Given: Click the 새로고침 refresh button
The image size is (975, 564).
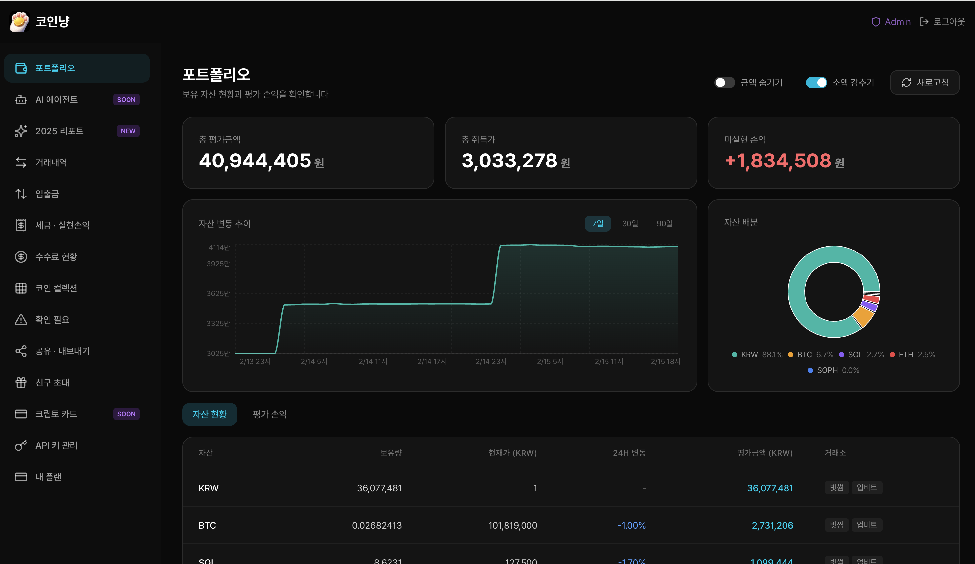Looking at the screenshot, I should coord(925,82).
